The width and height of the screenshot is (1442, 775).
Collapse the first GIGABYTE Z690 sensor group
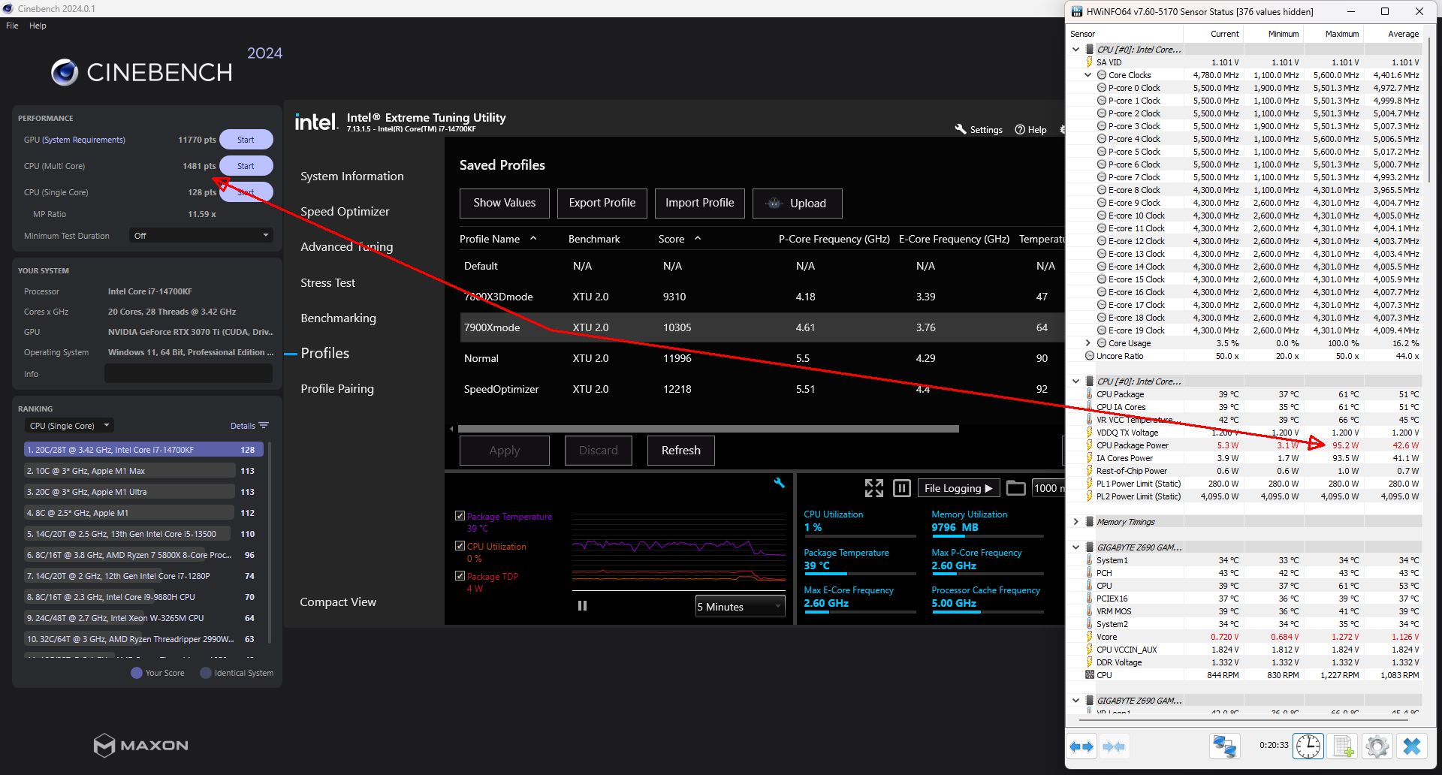pos(1076,547)
